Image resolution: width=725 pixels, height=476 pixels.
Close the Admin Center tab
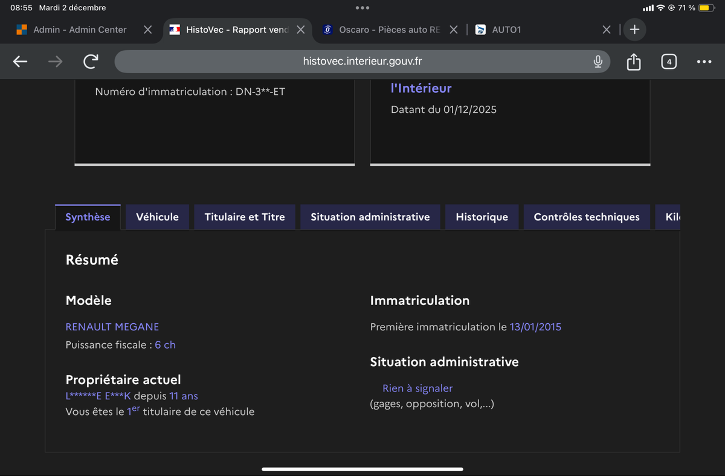pos(147,30)
